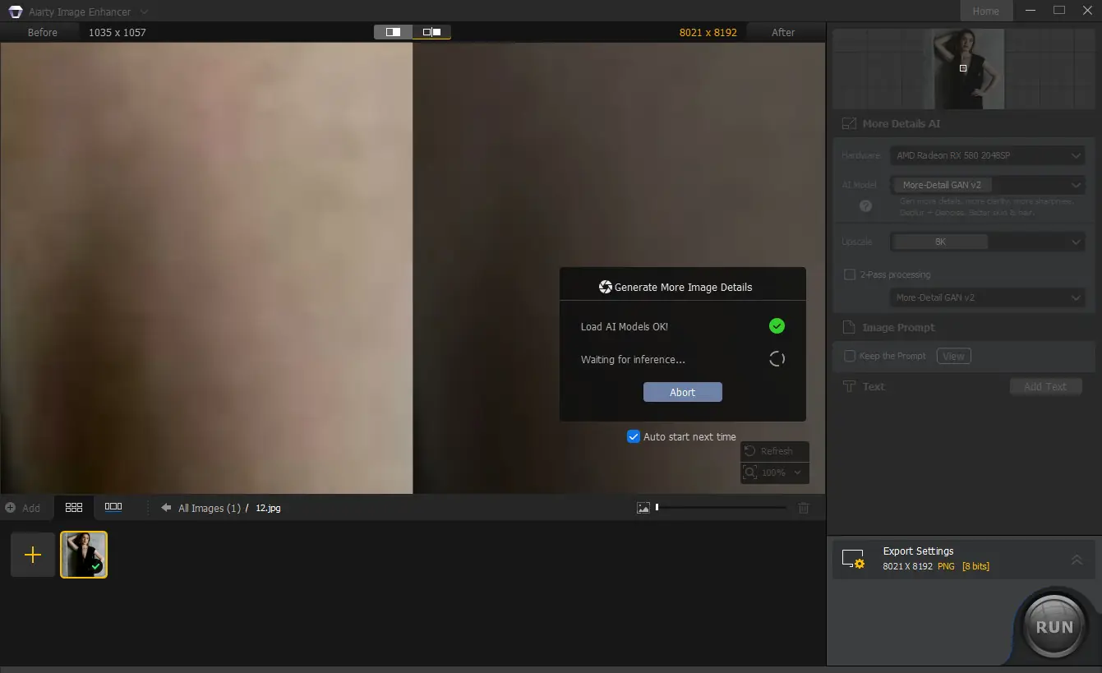Click the More Details AI panel icon
Viewport: 1102px width, 673px height.
pyautogui.click(x=849, y=124)
